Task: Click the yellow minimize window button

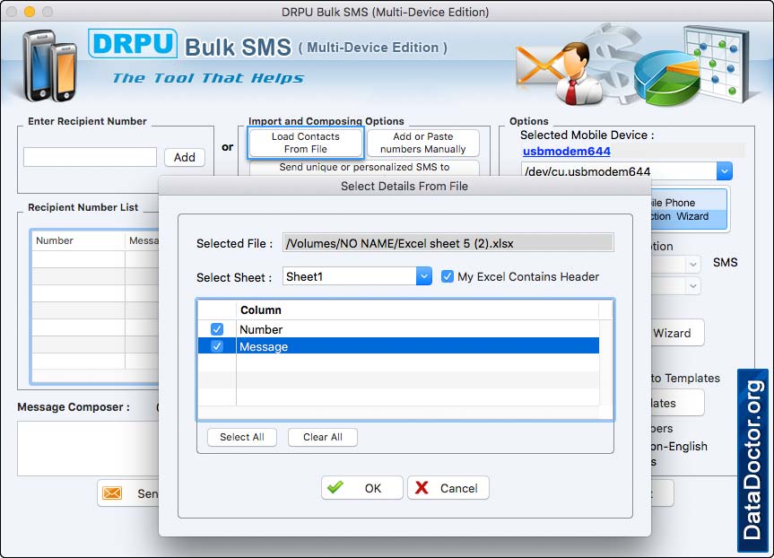Action: [30, 12]
